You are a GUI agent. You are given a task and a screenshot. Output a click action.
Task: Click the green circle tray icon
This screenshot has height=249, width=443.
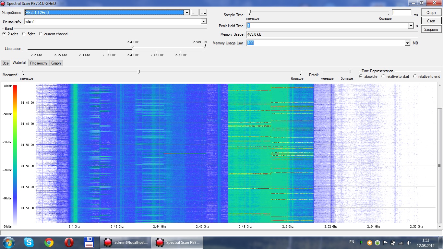[377, 243]
